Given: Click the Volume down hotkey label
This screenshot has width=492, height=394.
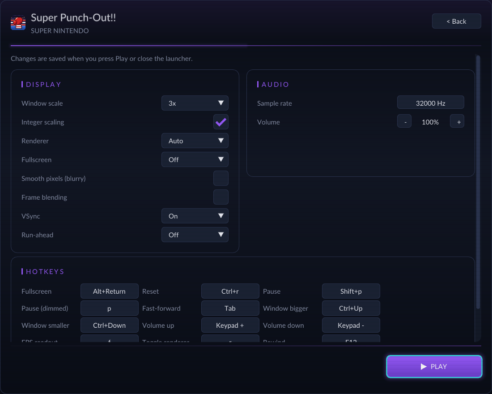Looking at the screenshot, I should [283, 325].
